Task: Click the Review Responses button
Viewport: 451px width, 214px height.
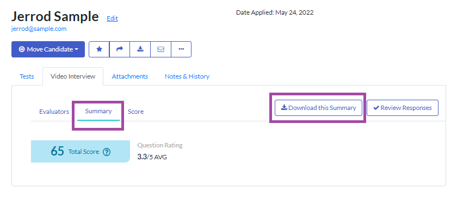Action: click(x=403, y=108)
